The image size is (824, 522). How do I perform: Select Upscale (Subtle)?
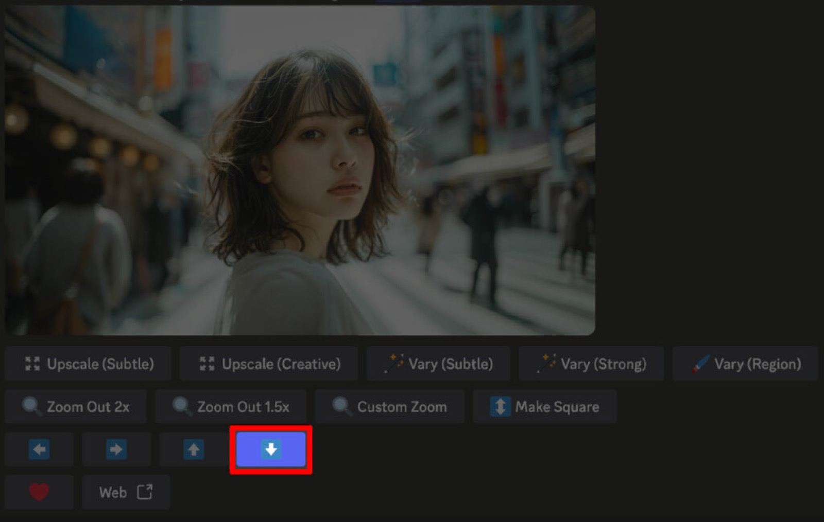88,364
